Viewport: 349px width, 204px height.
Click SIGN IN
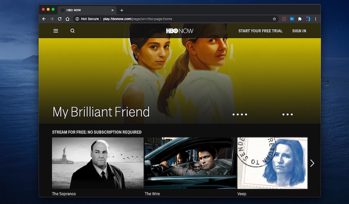[x=299, y=31]
